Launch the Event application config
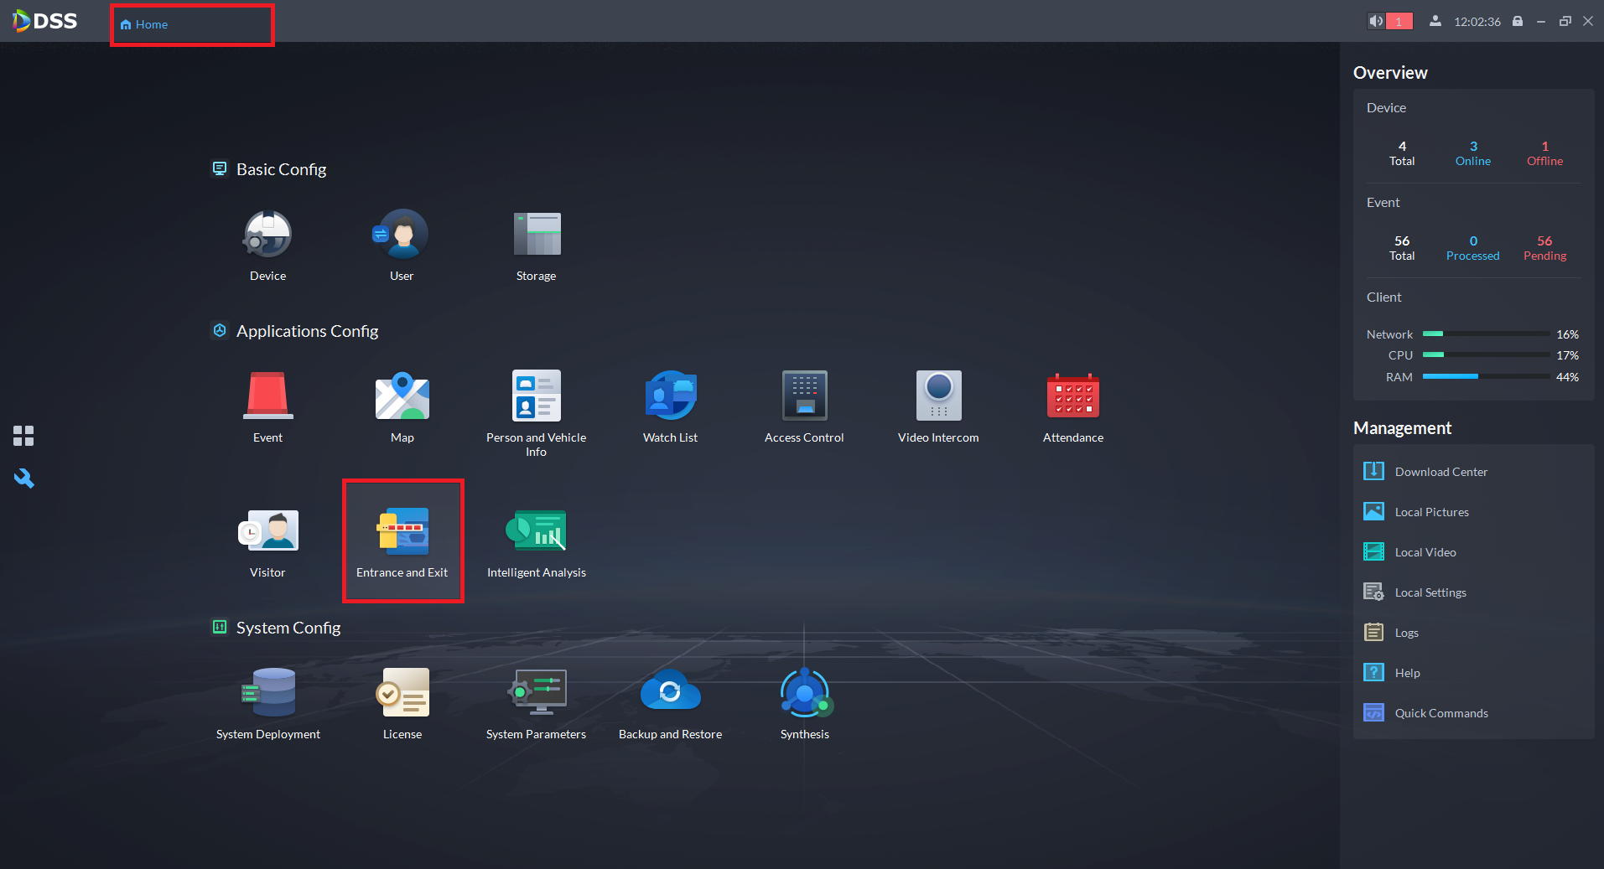1604x869 pixels. point(267,396)
